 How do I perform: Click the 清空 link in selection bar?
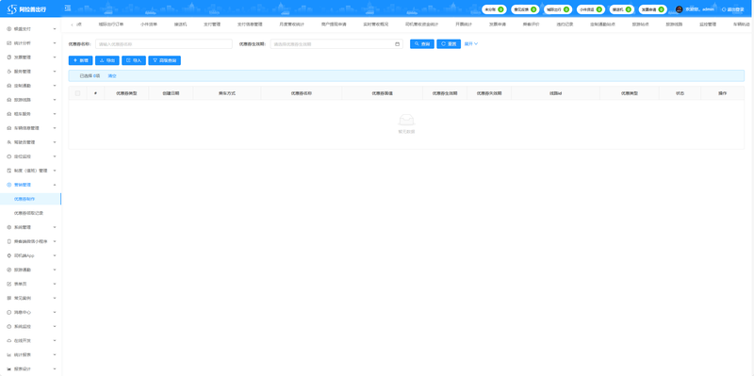[x=112, y=76]
